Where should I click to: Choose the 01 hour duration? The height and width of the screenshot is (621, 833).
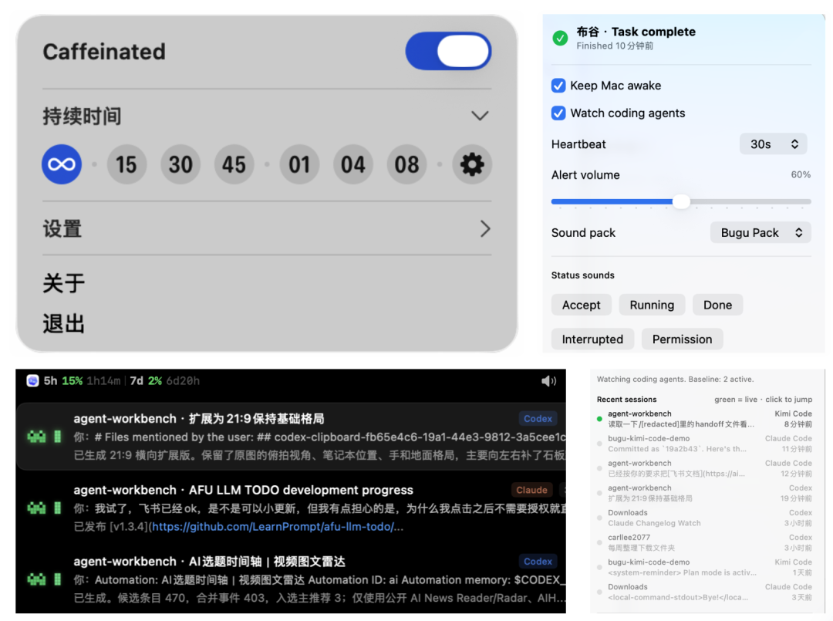[x=299, y=164]
